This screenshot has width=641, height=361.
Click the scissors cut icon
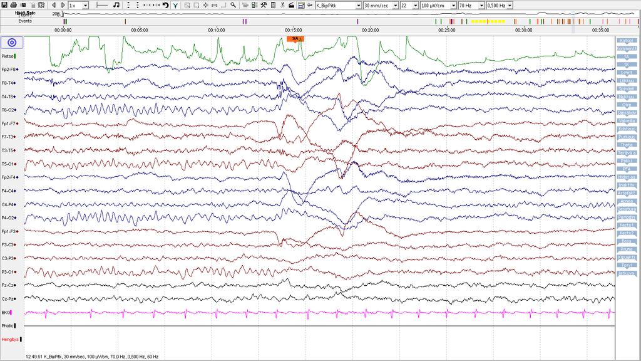click(x=282, y=5)
